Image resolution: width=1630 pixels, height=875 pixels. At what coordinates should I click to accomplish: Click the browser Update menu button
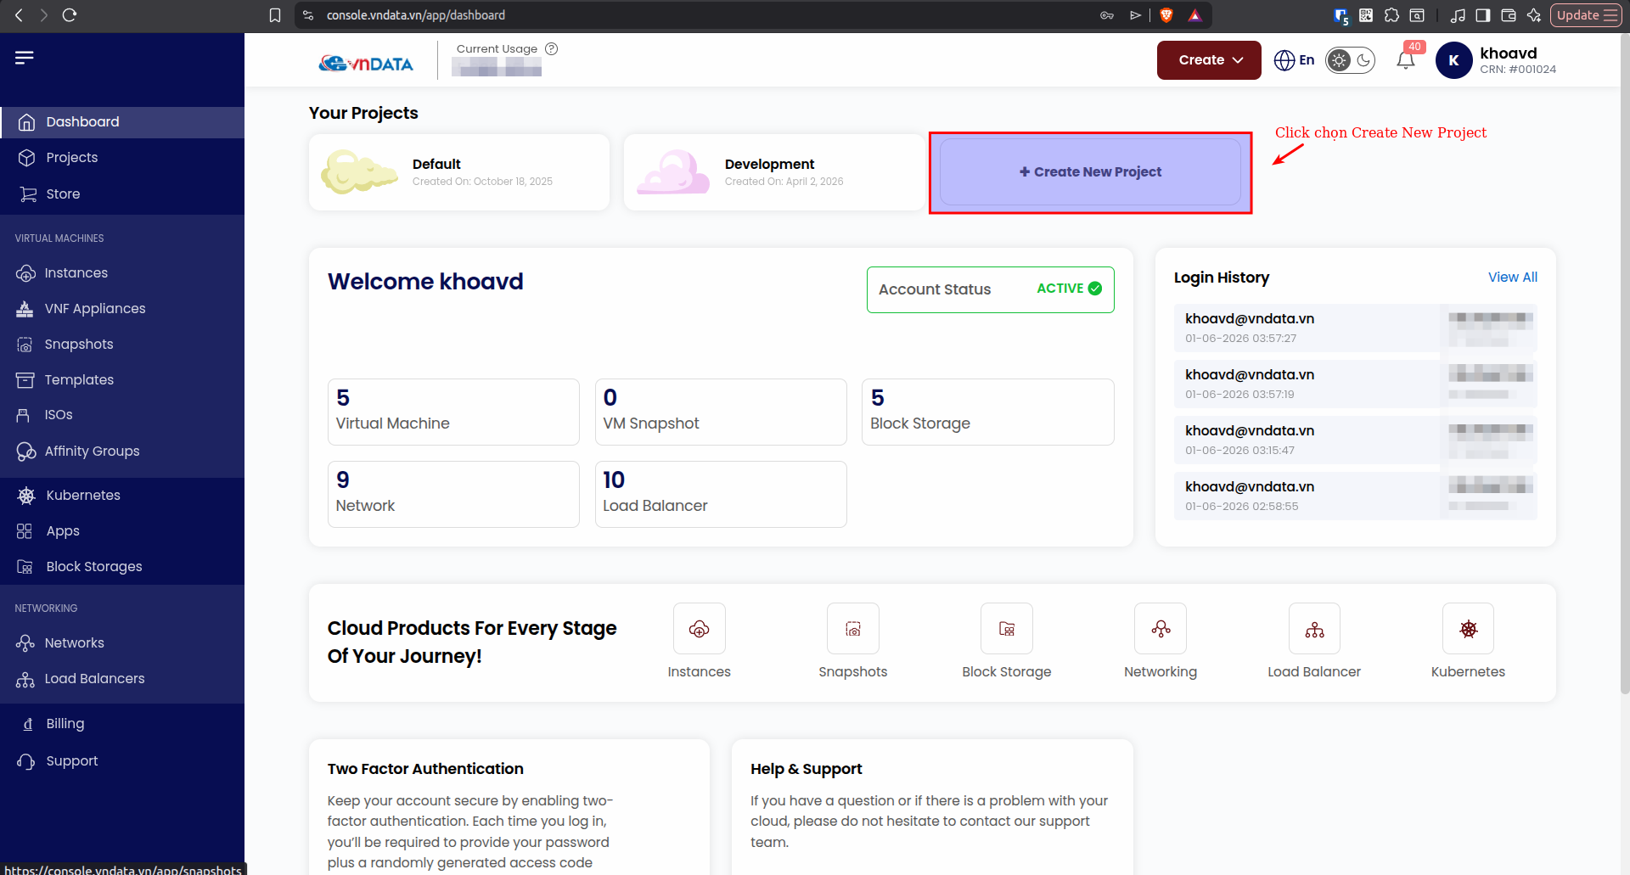click(x=1586, y=15)
